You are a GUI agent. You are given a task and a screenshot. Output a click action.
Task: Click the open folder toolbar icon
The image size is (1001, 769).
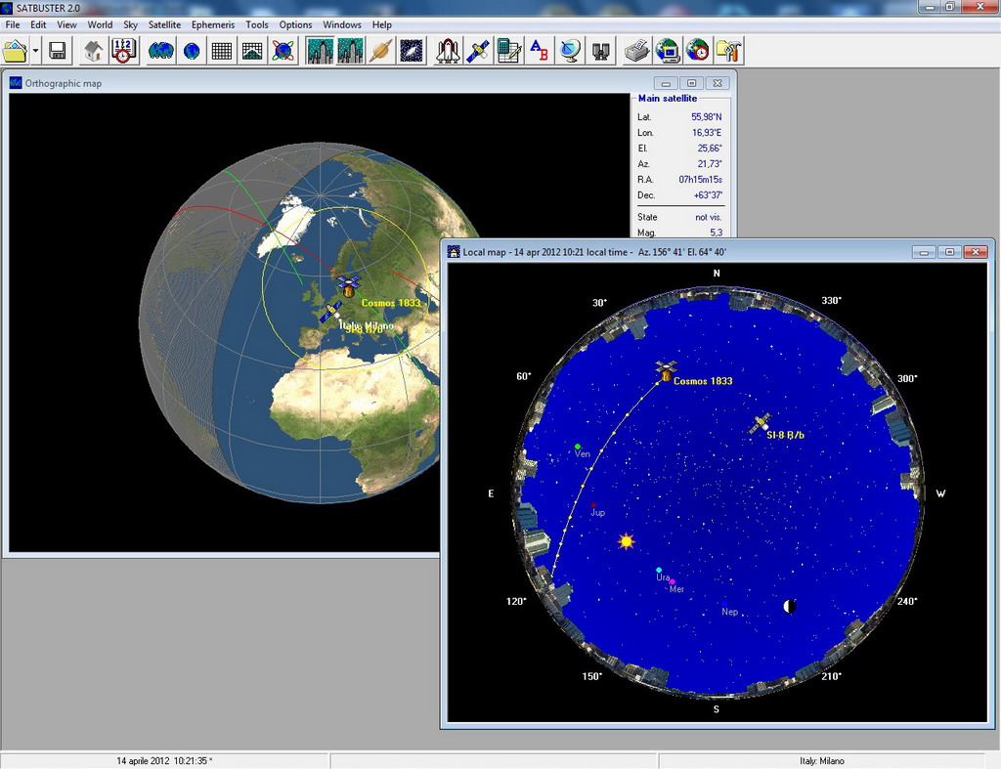tap(15, 51)
